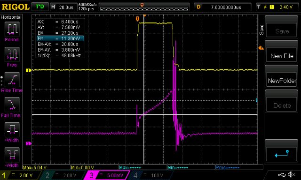Select the NewFolder menu option
This screenshot has width=301, height=180.
pyautogui.click(x=282, y=81)
